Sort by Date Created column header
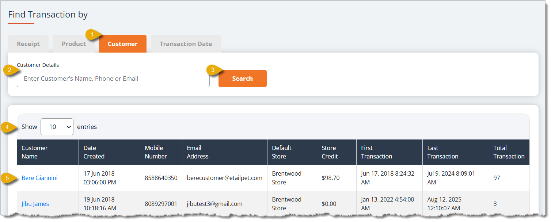Image resolution: width=551 pixels, height=222 pixels. (x=110, y=152)
